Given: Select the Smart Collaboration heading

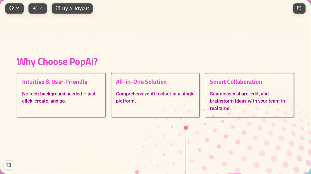Looking at the screenshot, I should click(x=236, y=82).
